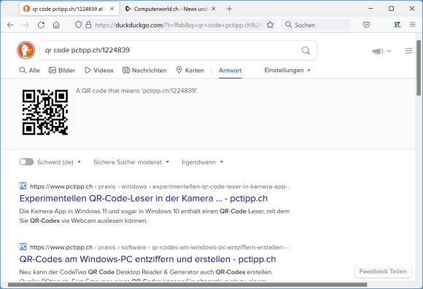Click the PC favicon of the first result

23,186
